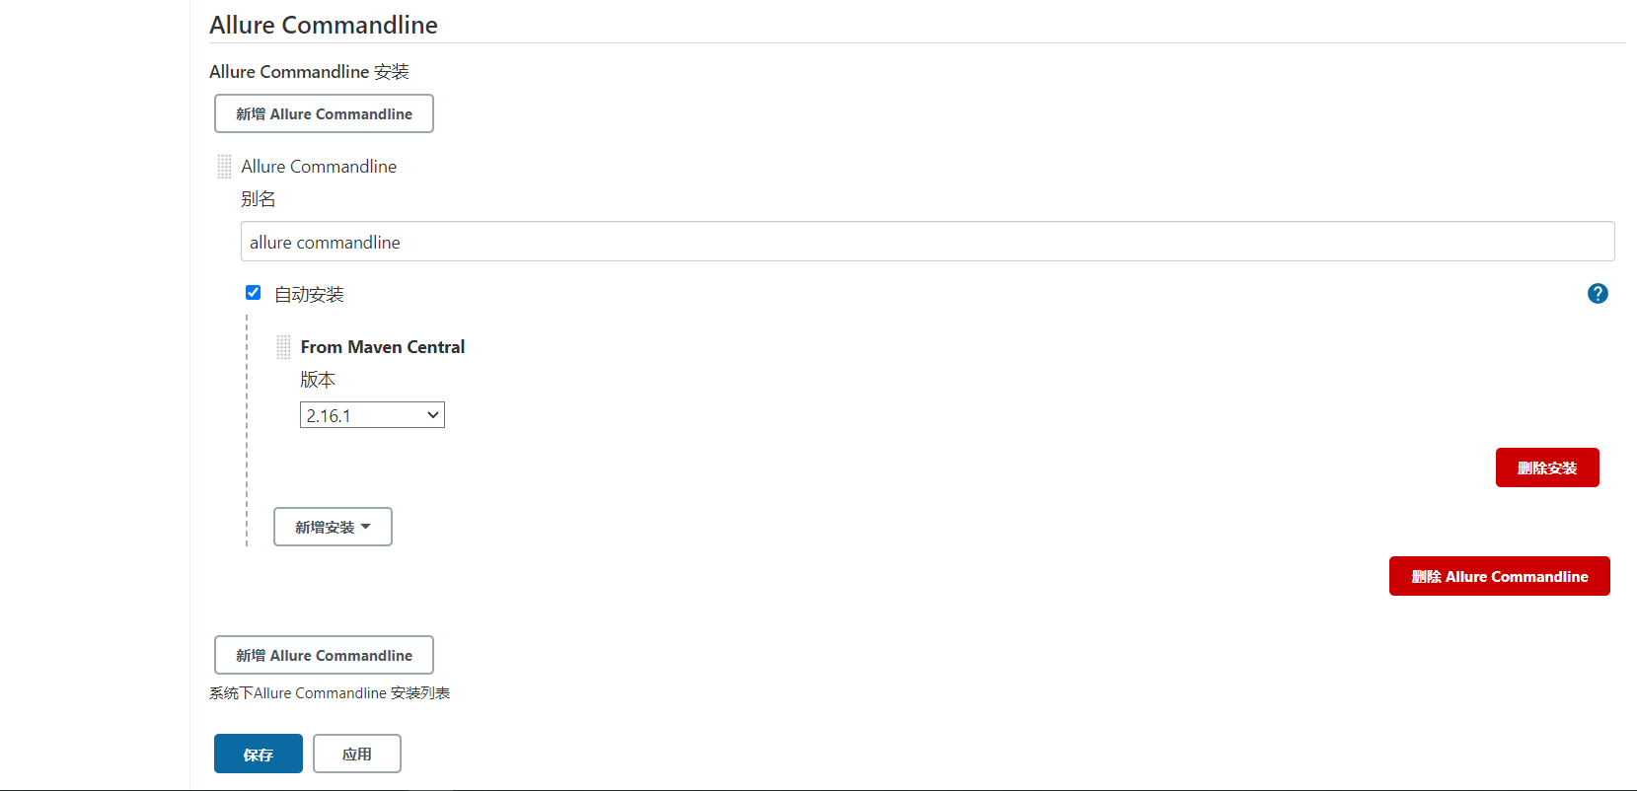Open the 2.16.1 version dropdown

(372, 415)
